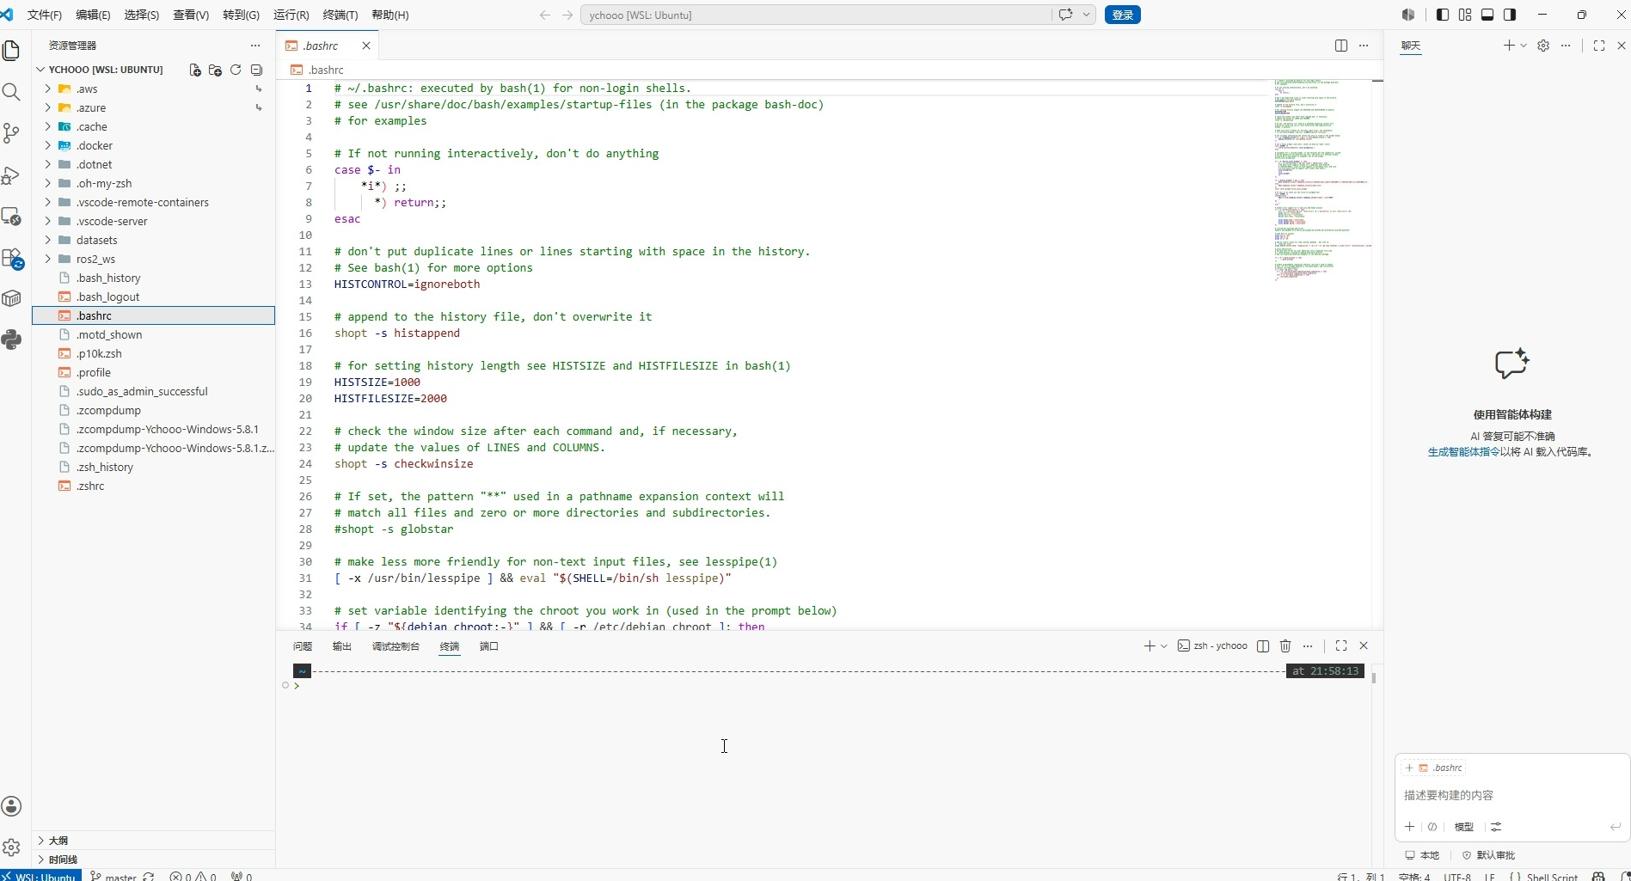Open new terminal launch profile dropdown
This screenshot has width=1631, height=881.
(1164, 645)
